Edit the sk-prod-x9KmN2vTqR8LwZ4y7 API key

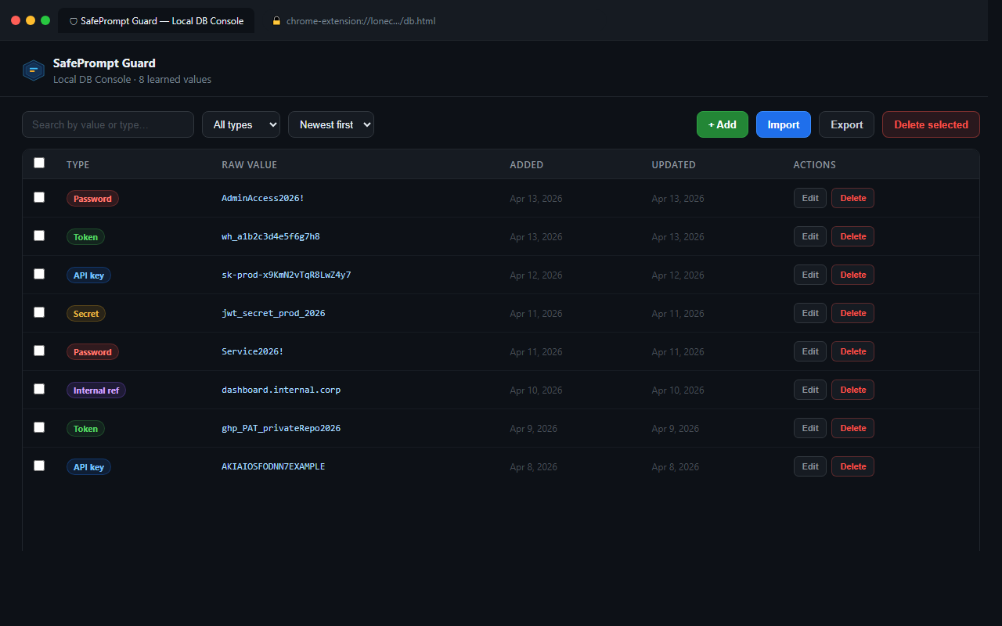coord(810,275)
